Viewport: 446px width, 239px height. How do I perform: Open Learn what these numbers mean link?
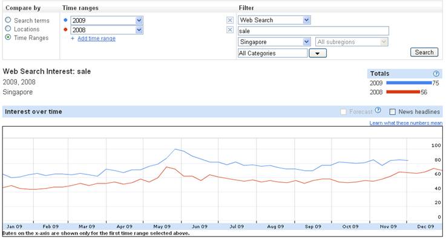[406, 123]
